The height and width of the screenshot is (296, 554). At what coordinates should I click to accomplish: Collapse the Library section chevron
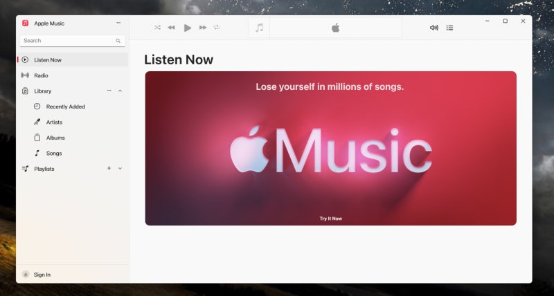[120, 91]
